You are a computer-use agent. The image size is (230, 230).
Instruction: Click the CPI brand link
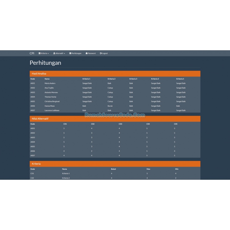click(32, 53)
